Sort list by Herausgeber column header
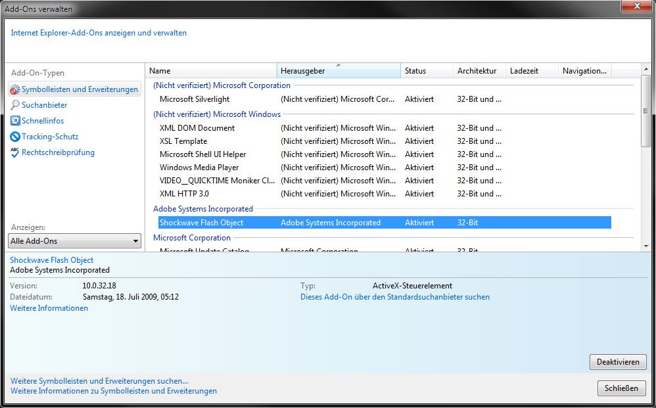Image resolution: width=656 pixels, height=408 pixels. point(339,71)
